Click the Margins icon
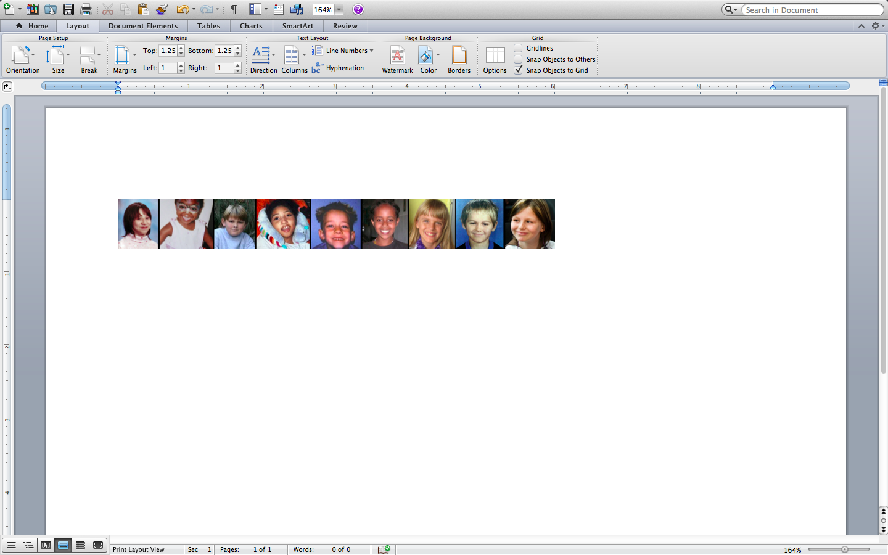This screenshot has height=555, width=888. pyautogui.click(x=122, y=55)
